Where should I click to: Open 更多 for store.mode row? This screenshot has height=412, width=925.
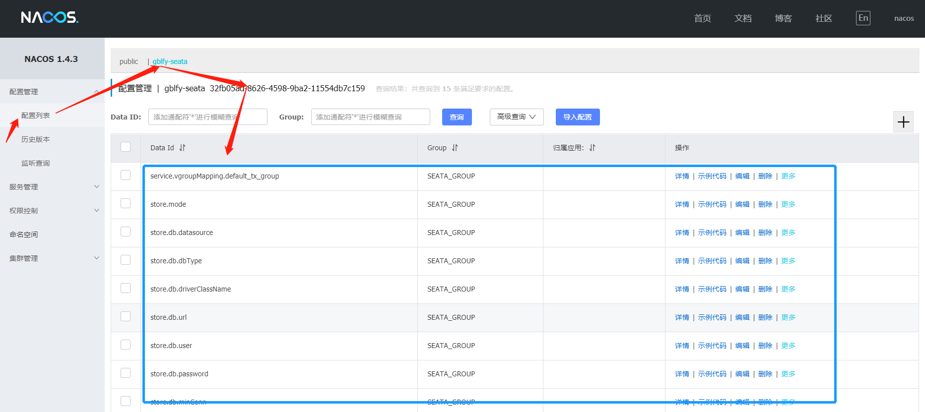tap(788, 204)
